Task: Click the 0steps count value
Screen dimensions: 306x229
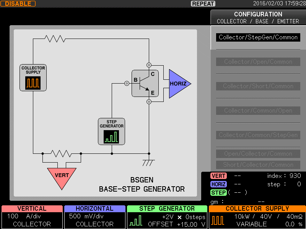Action: (195, 217)
